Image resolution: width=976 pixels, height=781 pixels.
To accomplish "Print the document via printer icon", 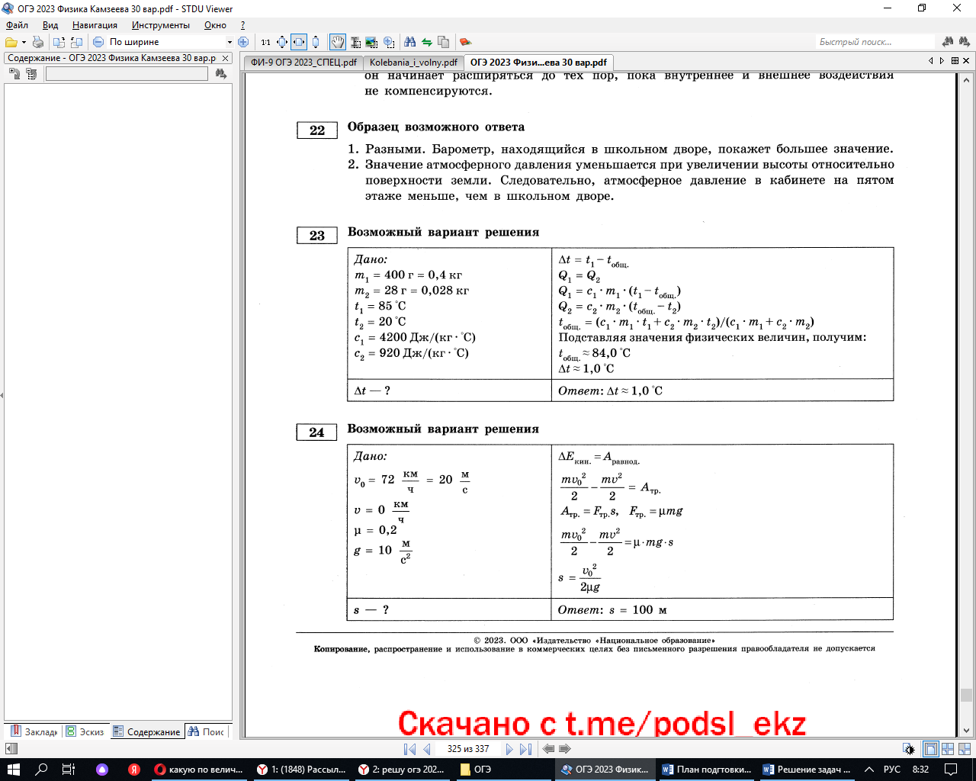I will (37, 42).
